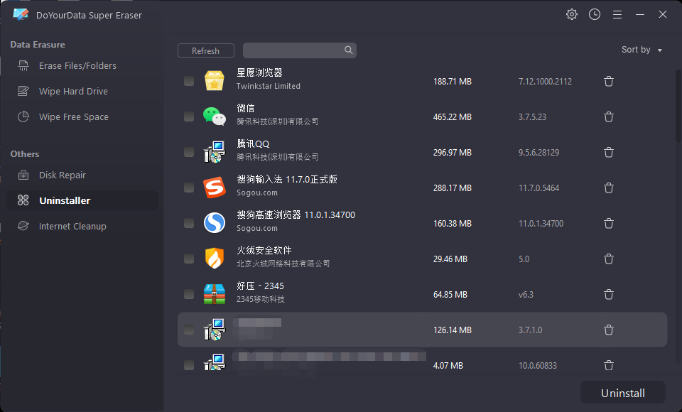The image size is (682, 412).
Task: Click the trash icon for 腾讯QQ
Action: 609,152
